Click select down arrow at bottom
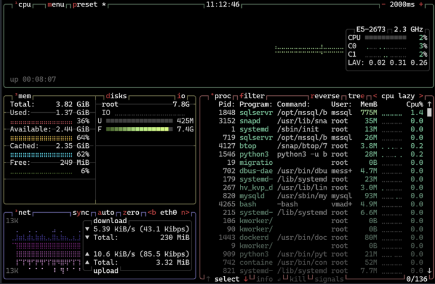Image resolution: width=435 pixels, height=284 pixels. [x=246, y=279]
